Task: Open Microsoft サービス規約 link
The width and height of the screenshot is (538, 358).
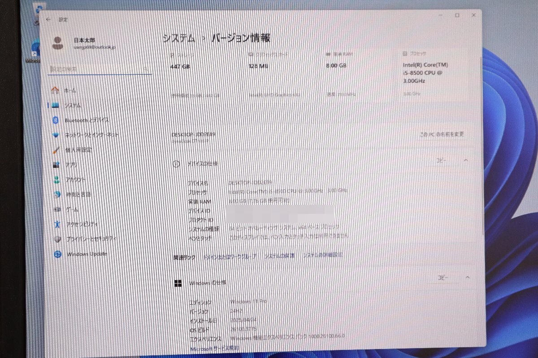Action: coord(214,348)
